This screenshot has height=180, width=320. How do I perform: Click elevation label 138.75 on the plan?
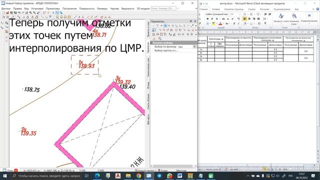point(32,89)
